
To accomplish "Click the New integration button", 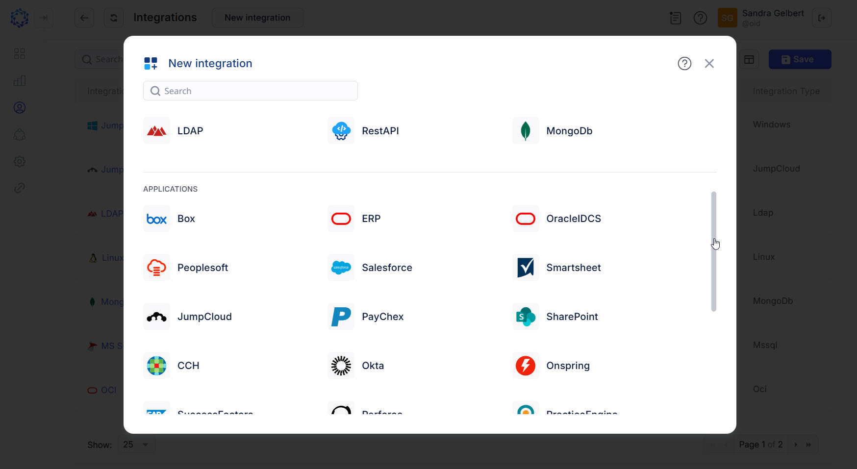I will 257,17.
